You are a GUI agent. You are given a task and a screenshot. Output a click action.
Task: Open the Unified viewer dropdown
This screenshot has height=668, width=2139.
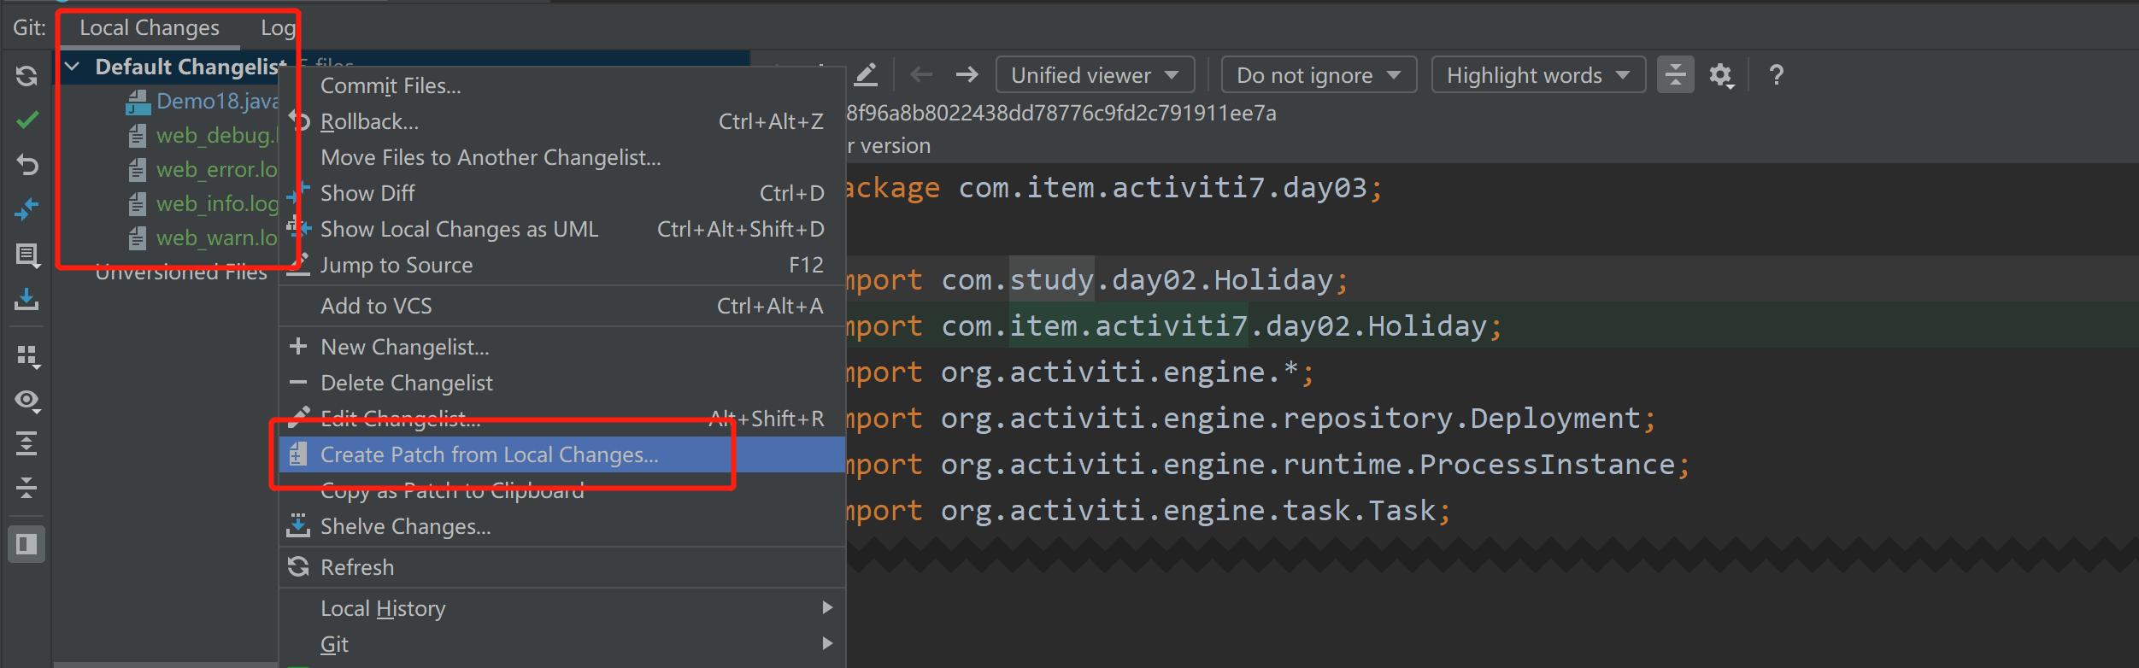pos(1095,75)
